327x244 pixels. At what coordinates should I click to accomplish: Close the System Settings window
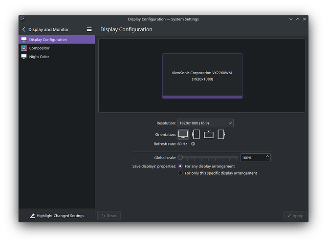(x=305, y=19)
